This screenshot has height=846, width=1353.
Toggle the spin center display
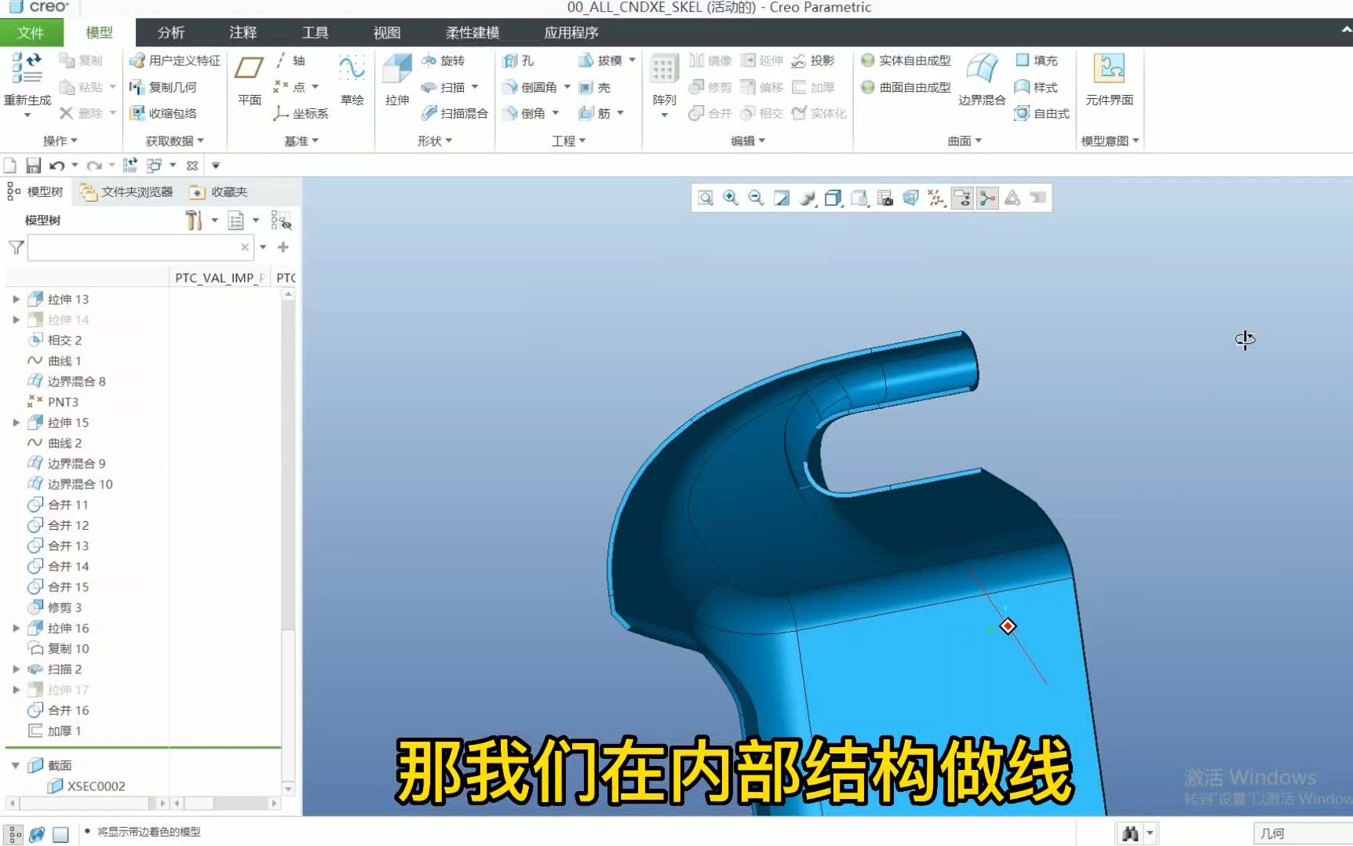pyautogui.click(x=988, y=198)
